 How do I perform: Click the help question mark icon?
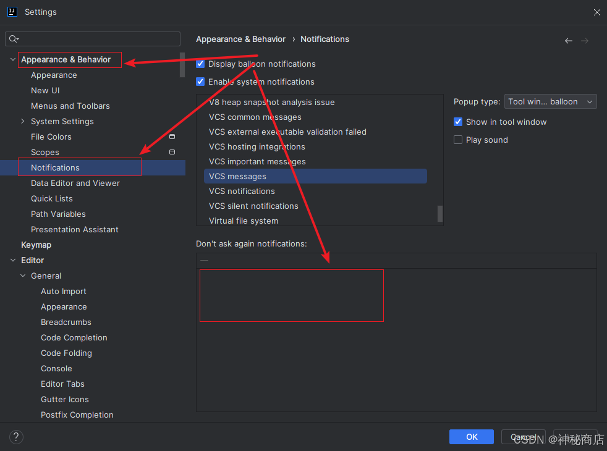pos(16,437)
